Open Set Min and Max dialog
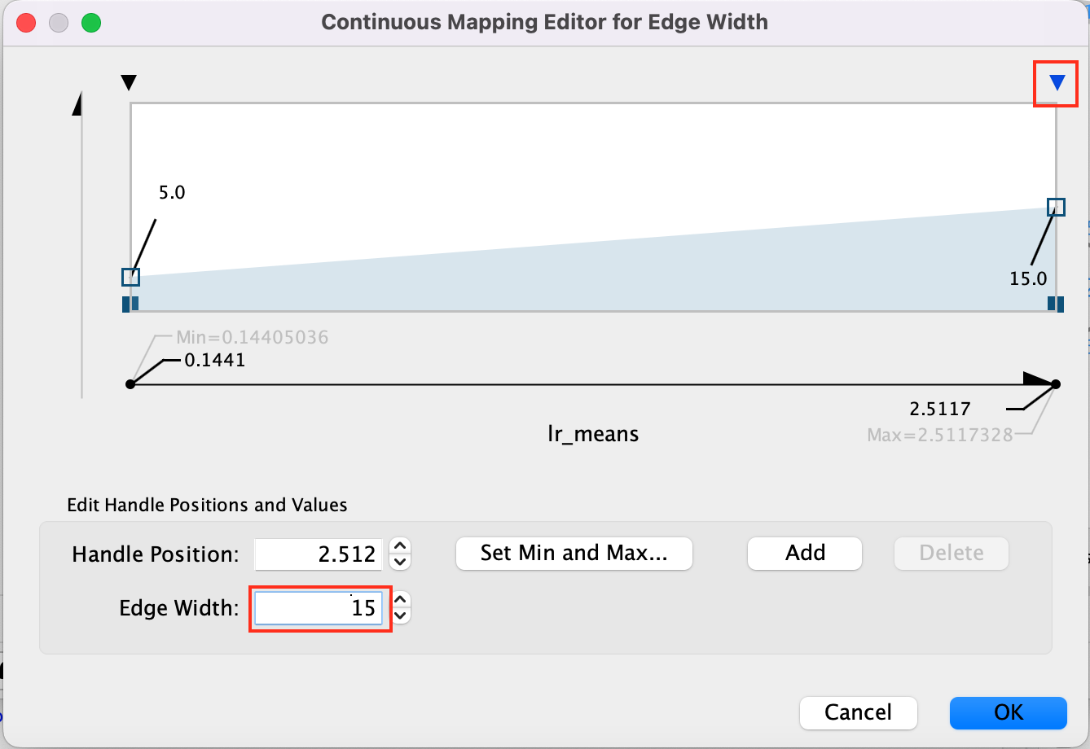 coord(574,554)
